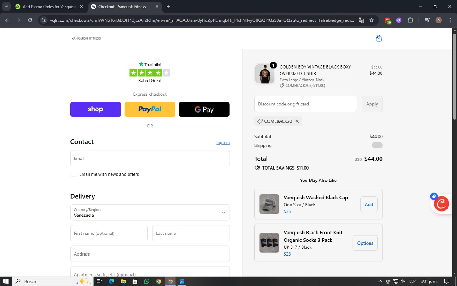The width and height of the screenshot is (457, 286).
Task: Open Task View on the taskbar
Action: [99, 281]
